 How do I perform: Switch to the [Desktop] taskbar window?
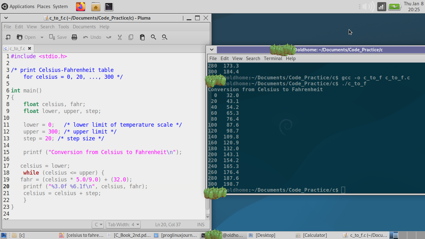(270, 235)
